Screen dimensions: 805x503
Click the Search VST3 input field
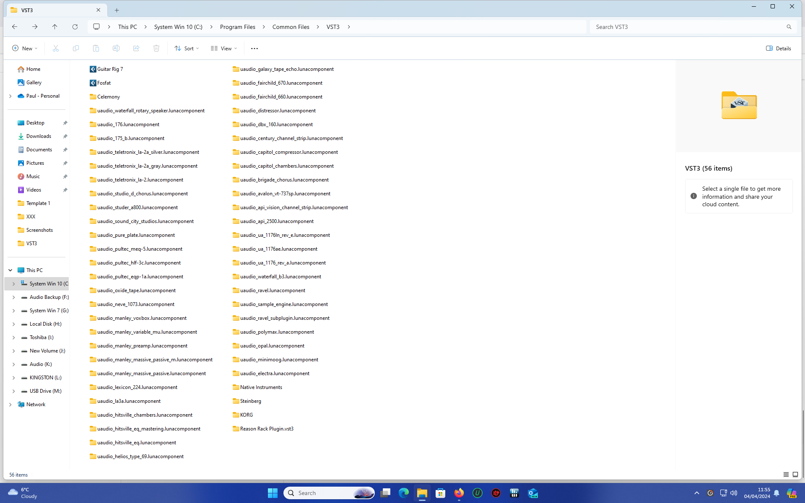pos(688,27)
